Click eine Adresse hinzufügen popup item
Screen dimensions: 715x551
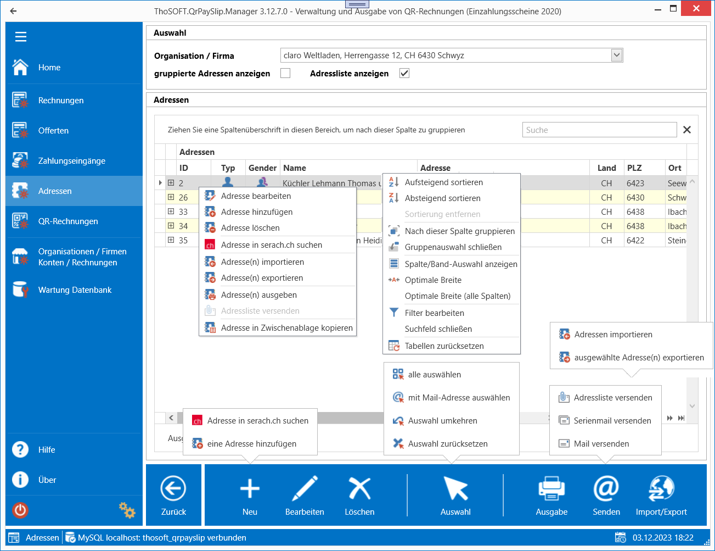[x=250, y=444]
